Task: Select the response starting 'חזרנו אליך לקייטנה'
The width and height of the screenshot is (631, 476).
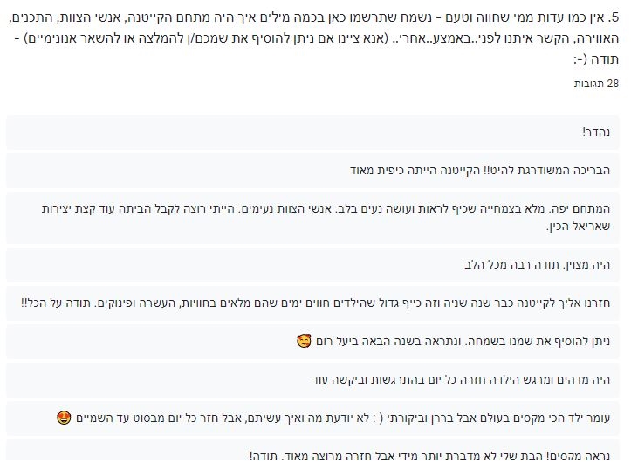Action: coord(312,303)
